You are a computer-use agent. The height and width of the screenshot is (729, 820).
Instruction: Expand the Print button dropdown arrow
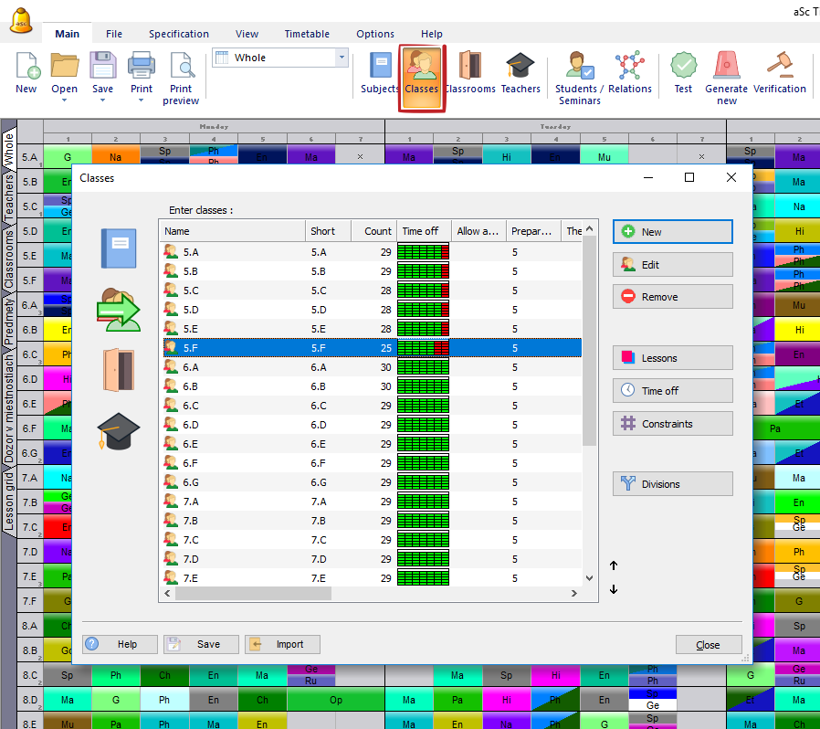coord(141,100)
